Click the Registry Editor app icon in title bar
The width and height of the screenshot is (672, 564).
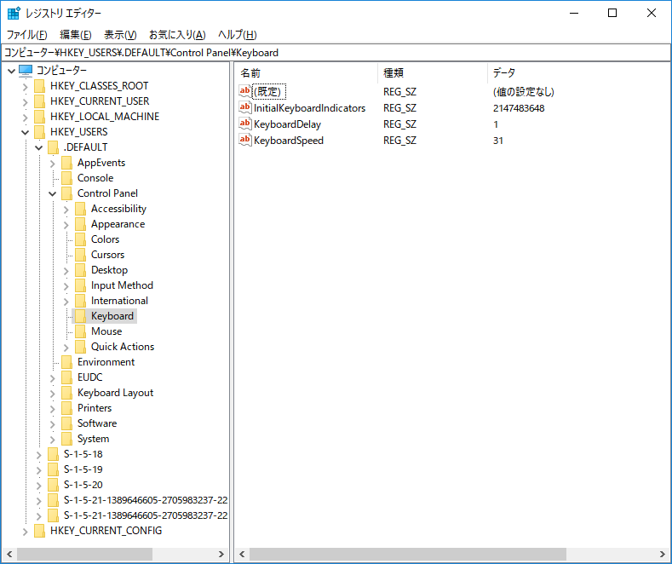click(14, 14)
